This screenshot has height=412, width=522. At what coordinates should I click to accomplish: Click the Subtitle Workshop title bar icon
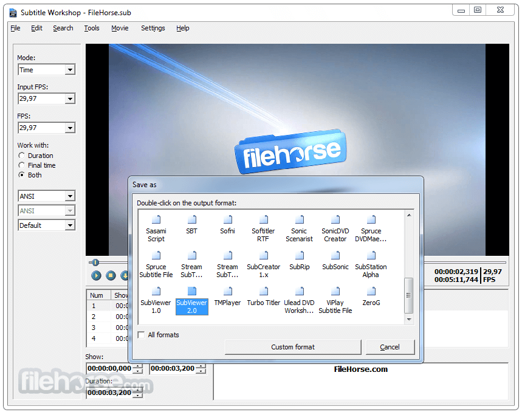pos(13,13)
